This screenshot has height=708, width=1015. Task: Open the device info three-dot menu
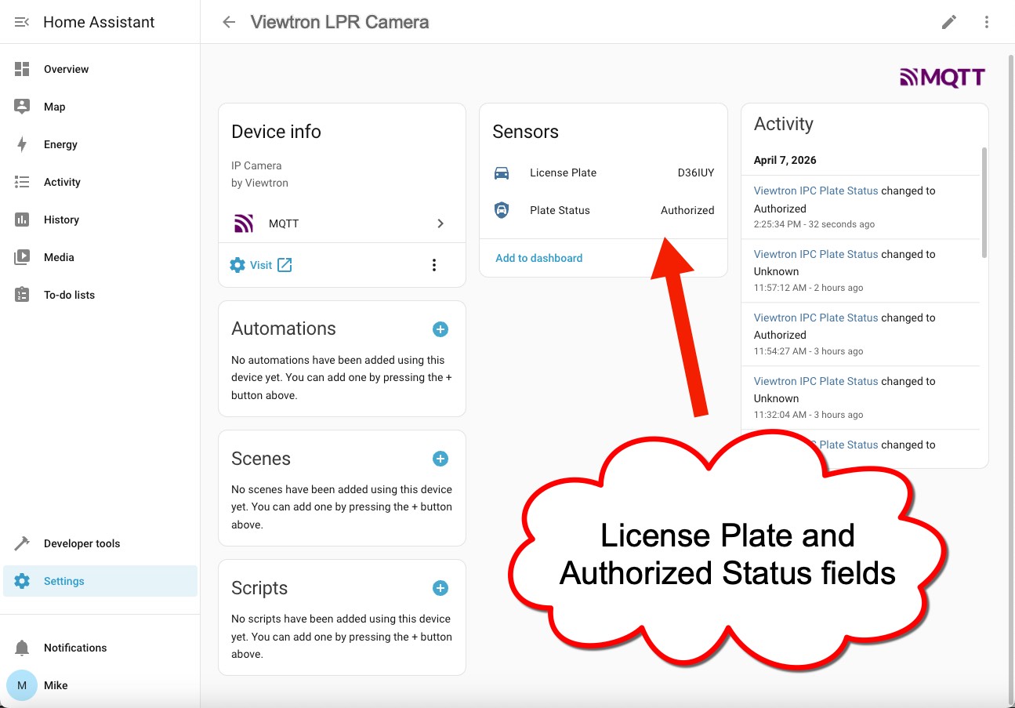coord(434,265)
